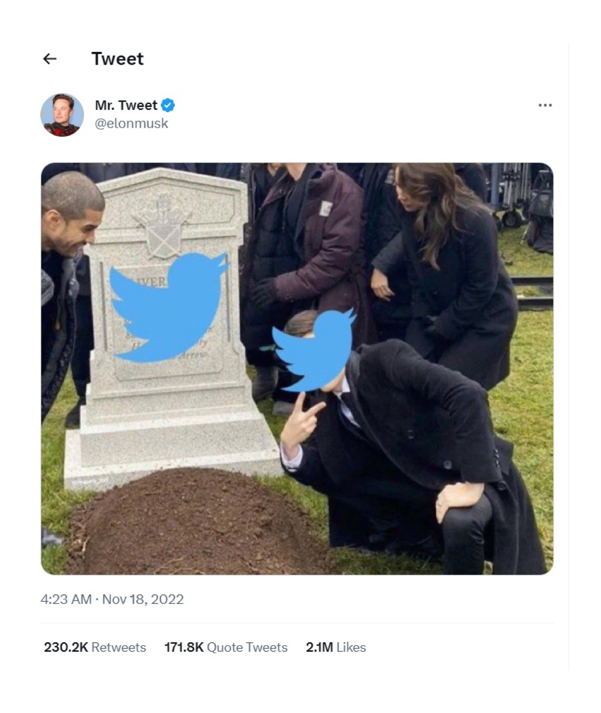601x713 pixels.
Task: Click the Nov 18, 2022 date
Action: pyautogui.click(x=143, y=599)
